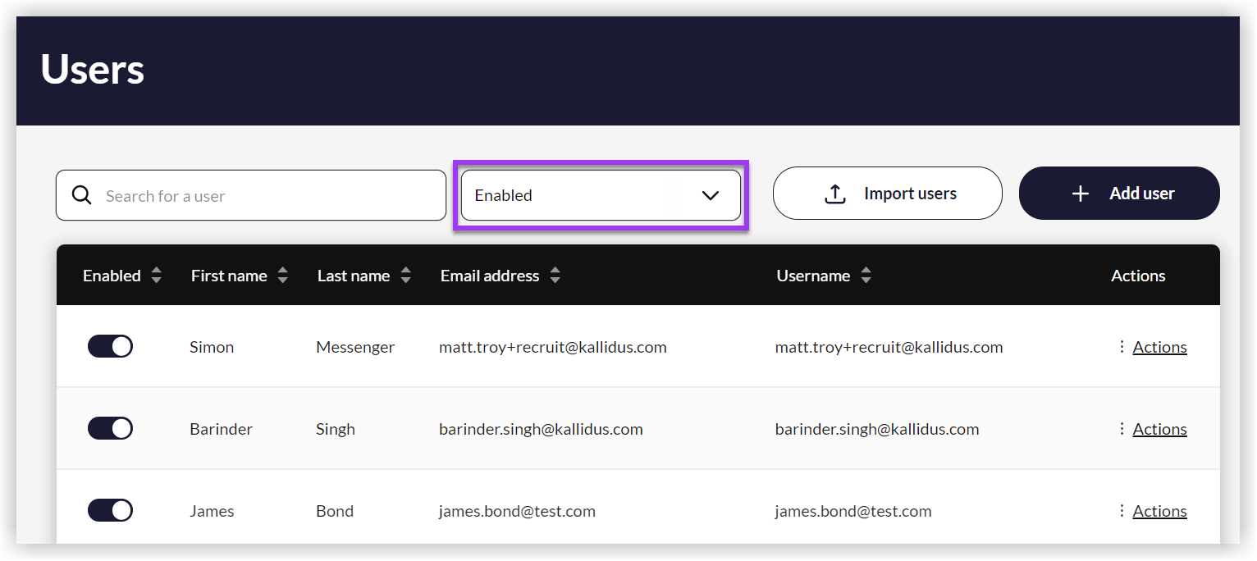Sort by First name column arrows
This screenshot has width=1257, height=561.
click(282, 276)
